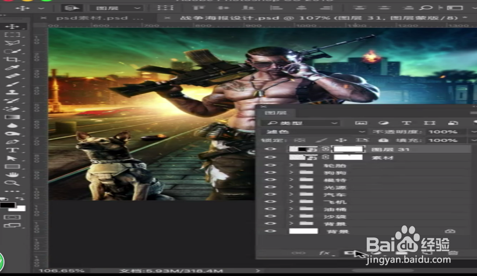This screenshot has width=477, height=276.
Task: Open the 图层 auto-select dropdown
Action: tap(116, 8)
